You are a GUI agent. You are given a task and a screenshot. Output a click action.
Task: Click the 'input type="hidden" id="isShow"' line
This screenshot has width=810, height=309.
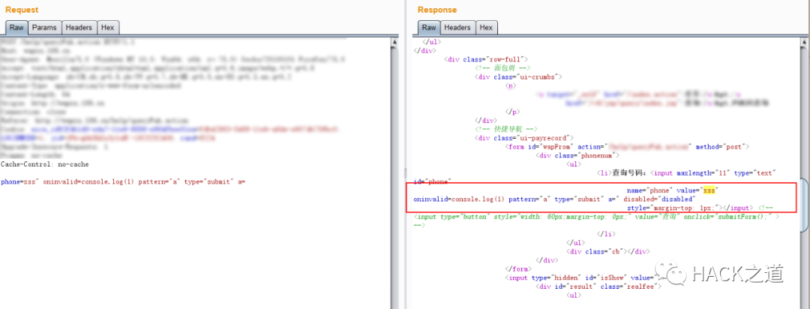tap(582, 277)
